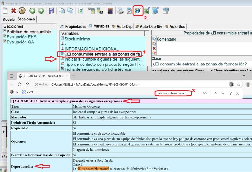Click the new blank document icon
The width and height of the screenshot is (252, 172).
tap(5, 11)
